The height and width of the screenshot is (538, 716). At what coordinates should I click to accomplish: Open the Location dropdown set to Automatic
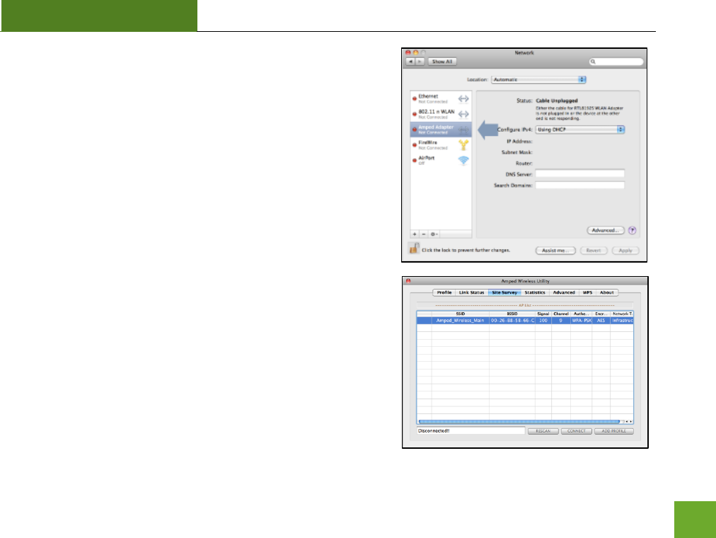(x=538, y=80)
